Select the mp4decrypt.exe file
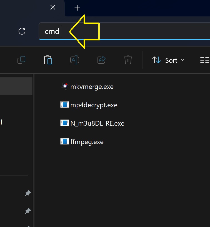 (x=89, y=105)
